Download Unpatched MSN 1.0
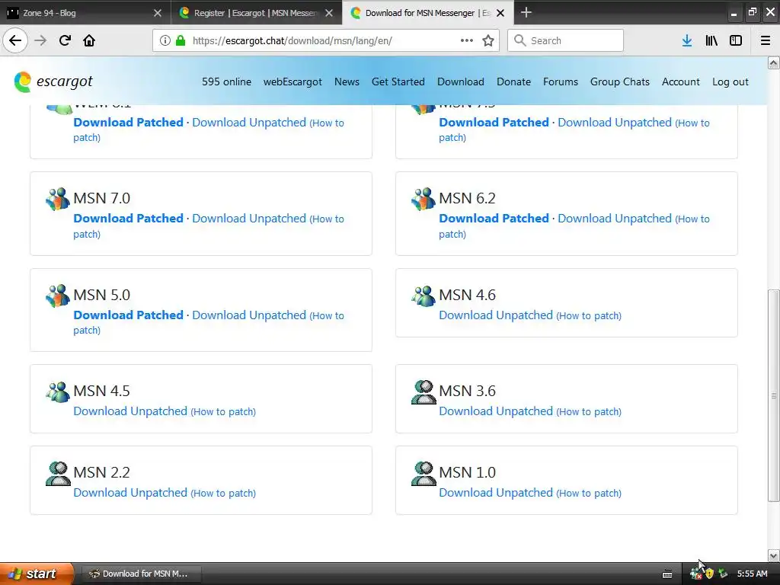 (495, 493)
